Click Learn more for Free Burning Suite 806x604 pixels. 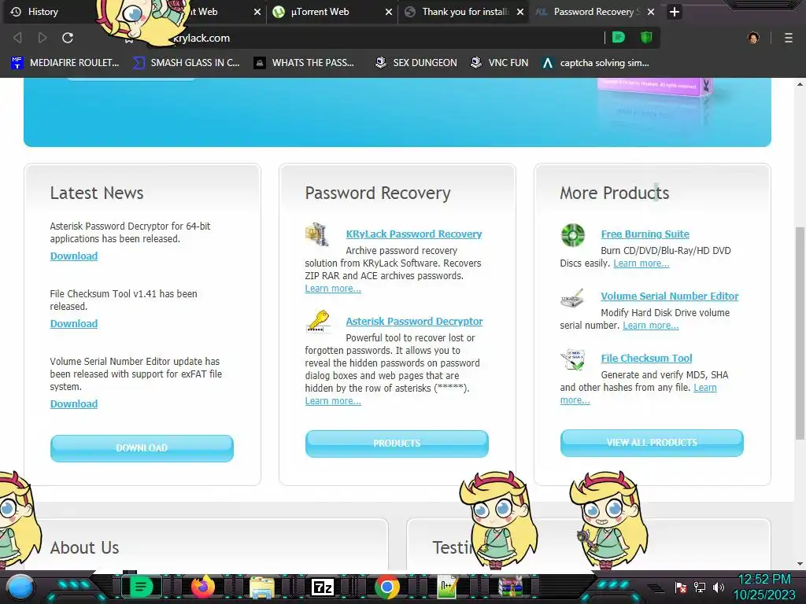tap(641, 263)
